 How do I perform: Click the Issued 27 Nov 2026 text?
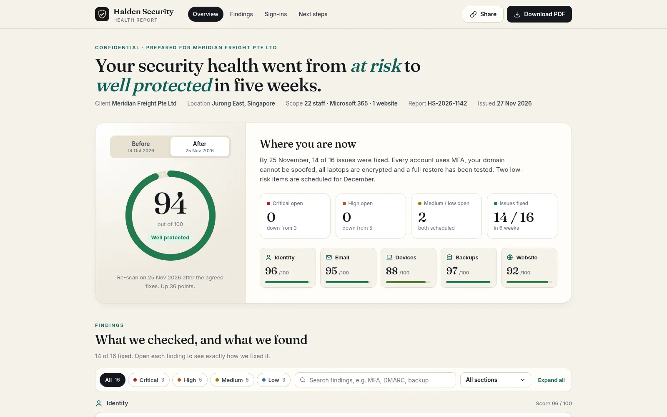[505, 103]
